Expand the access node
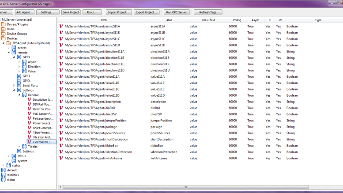This screenshot has width=343, height=193. [x=9, y=48]
